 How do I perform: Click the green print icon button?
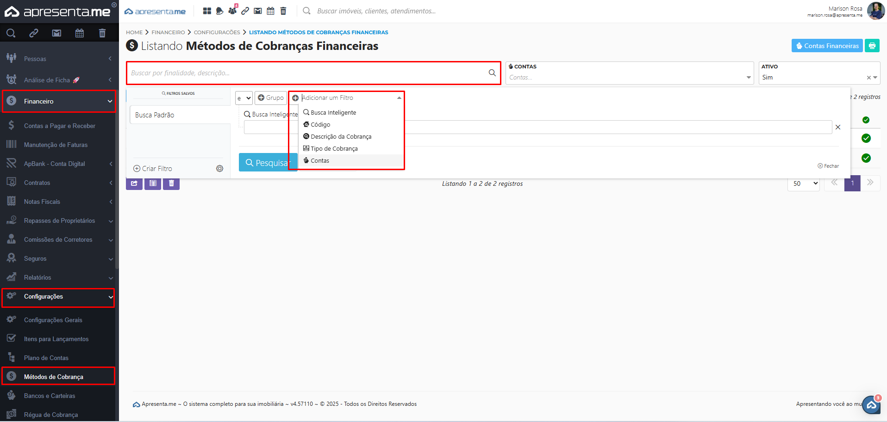click(x=872, y=46)
